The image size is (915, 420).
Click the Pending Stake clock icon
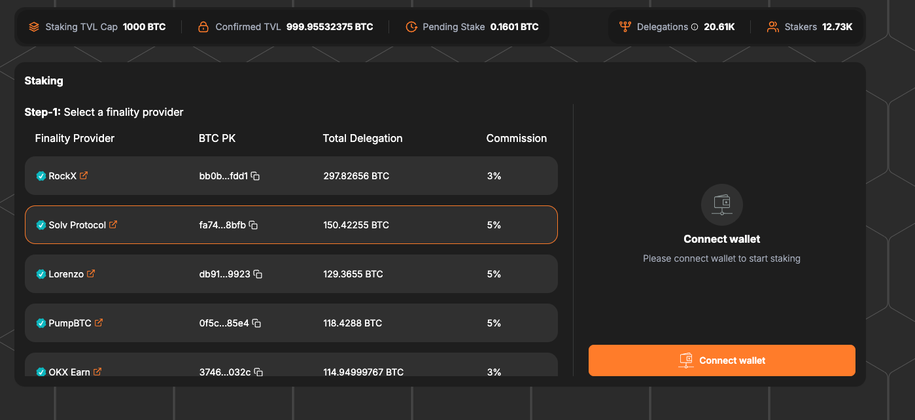(411, 27)
